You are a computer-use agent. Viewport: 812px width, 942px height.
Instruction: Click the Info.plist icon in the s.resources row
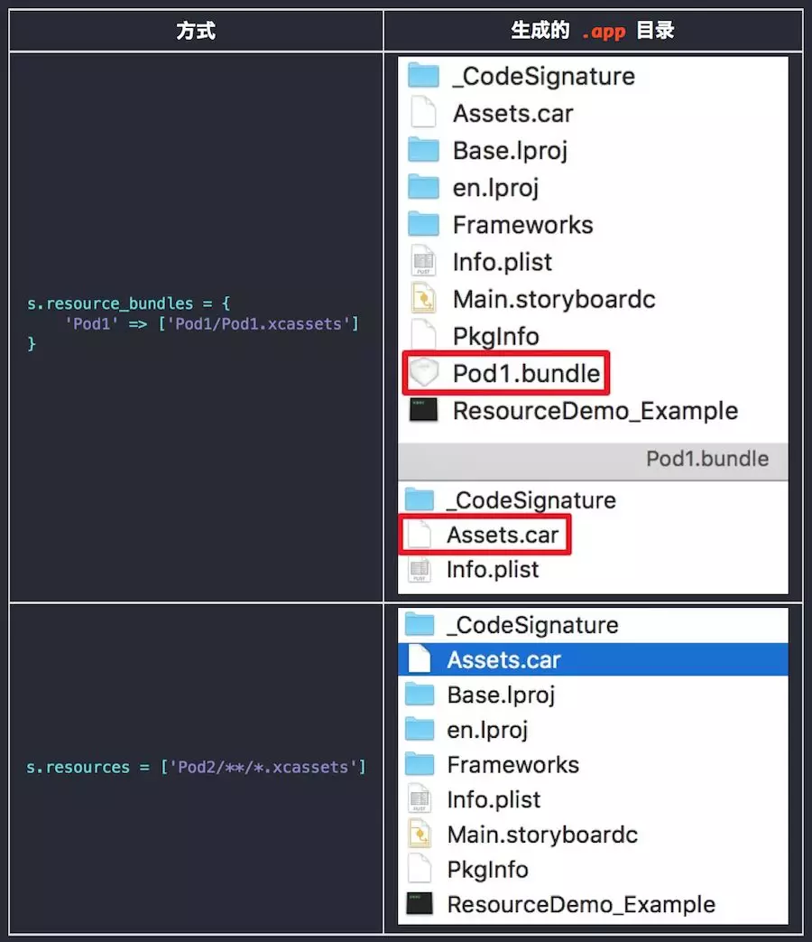click(x=420, y=799)
